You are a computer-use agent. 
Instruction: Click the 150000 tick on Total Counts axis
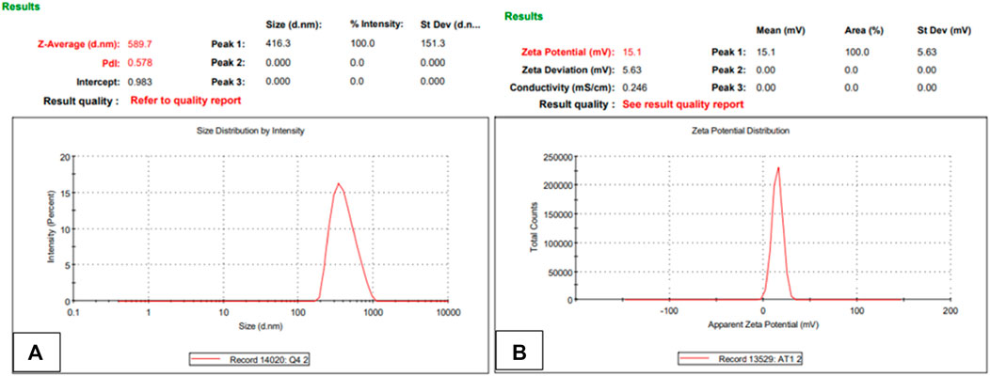pos(559,214)
